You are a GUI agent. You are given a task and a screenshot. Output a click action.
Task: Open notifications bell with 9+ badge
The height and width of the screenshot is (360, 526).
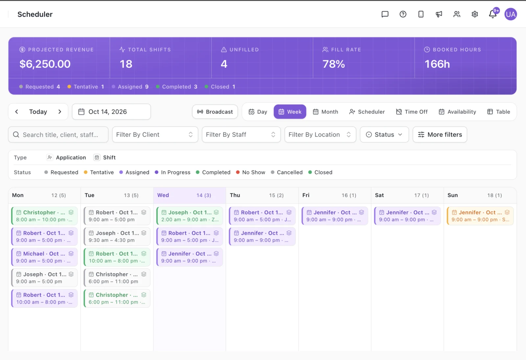coord(493,14)
